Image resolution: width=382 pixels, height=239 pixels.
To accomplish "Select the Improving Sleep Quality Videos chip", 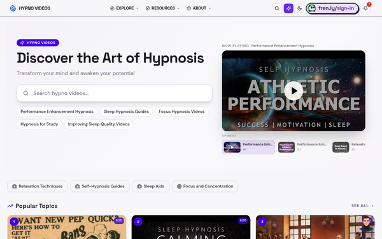I will point(99,124).
